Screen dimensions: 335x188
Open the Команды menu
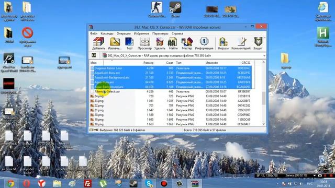107,33
